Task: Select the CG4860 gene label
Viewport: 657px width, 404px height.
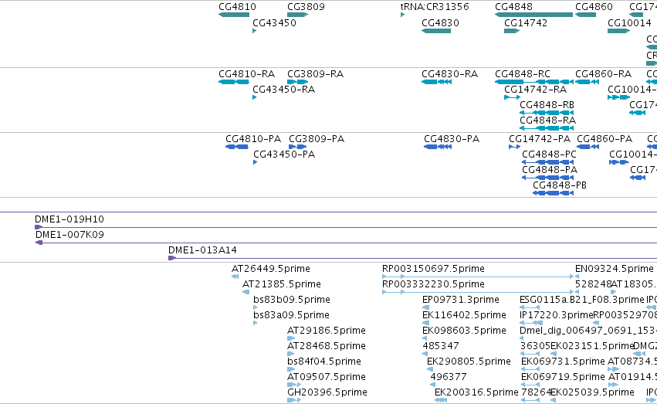Action: coord(594,7)
